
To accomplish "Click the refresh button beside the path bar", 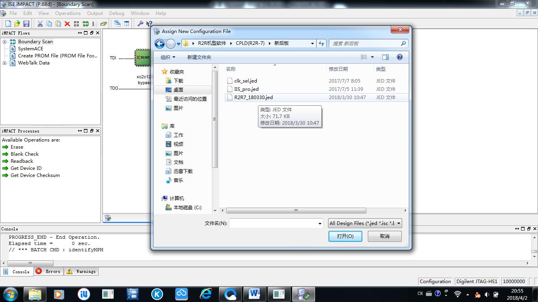I will (321, 43).
